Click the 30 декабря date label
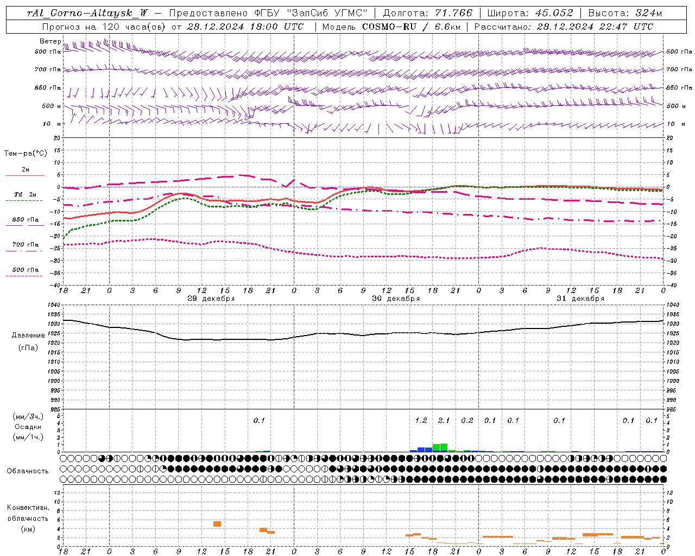The image size is (695, 556). click(395, 299)
